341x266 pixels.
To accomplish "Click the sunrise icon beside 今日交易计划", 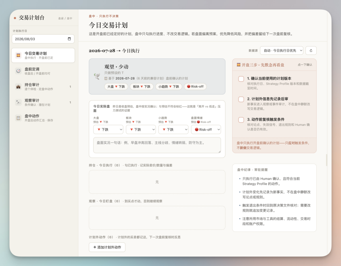I will [x=18, y=56].
